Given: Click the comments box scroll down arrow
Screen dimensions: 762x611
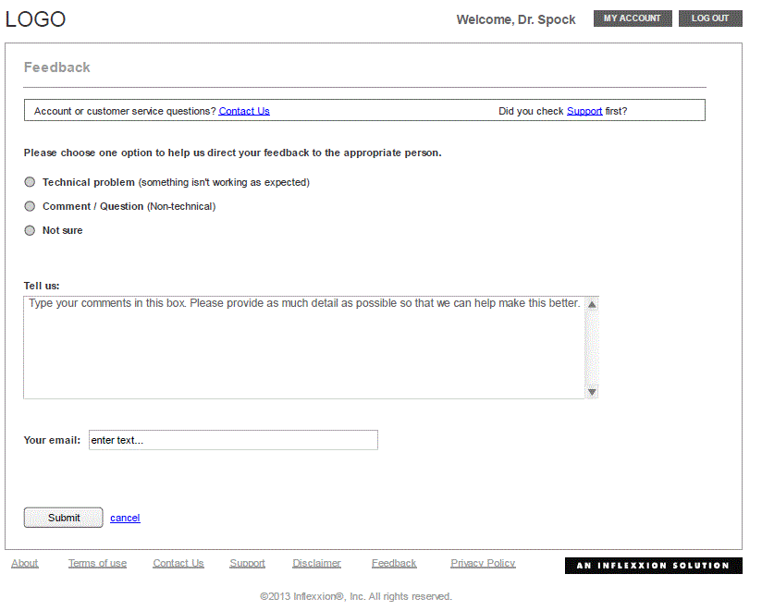Looking at the screenshot, I should click(592, 392).
